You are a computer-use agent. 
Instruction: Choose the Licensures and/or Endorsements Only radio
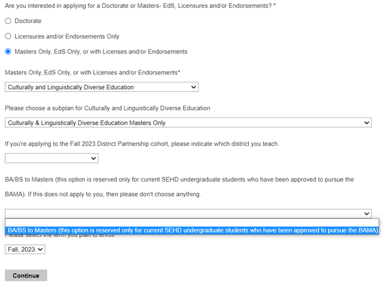pyautogui.click(x=8, y=36)
